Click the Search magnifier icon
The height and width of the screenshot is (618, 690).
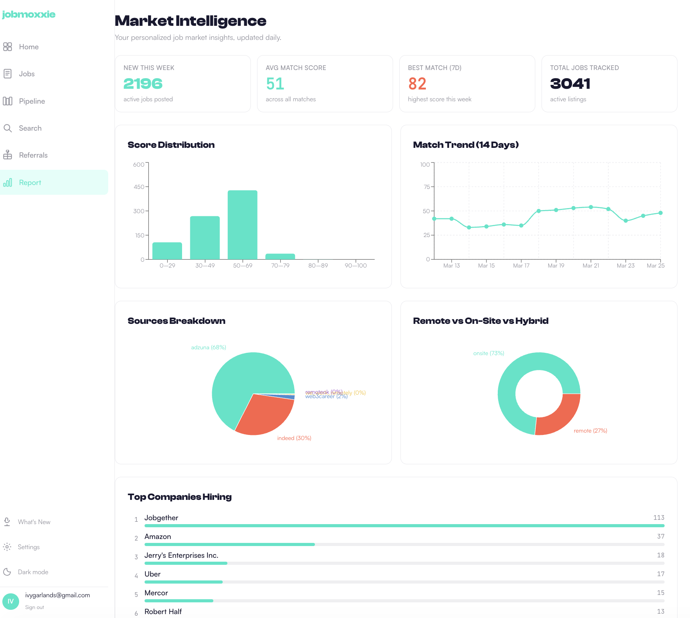7,128
